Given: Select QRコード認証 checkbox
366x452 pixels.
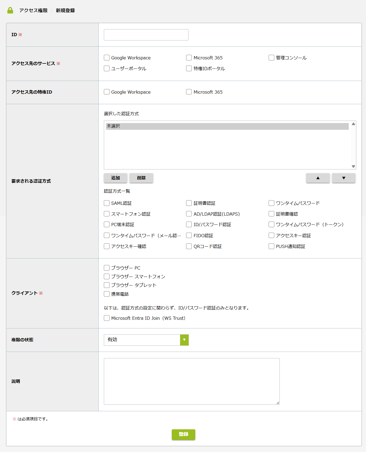Looking at the screenshot, I should click(x=189, y=246).
